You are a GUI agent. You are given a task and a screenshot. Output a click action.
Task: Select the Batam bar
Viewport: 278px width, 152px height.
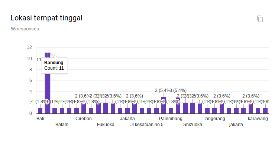pos(62,110)
